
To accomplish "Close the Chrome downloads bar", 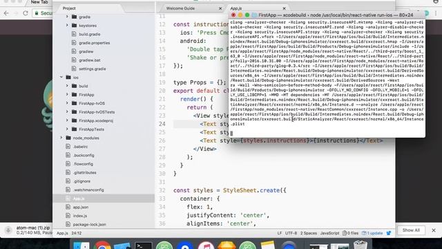I will click(434, 230).
